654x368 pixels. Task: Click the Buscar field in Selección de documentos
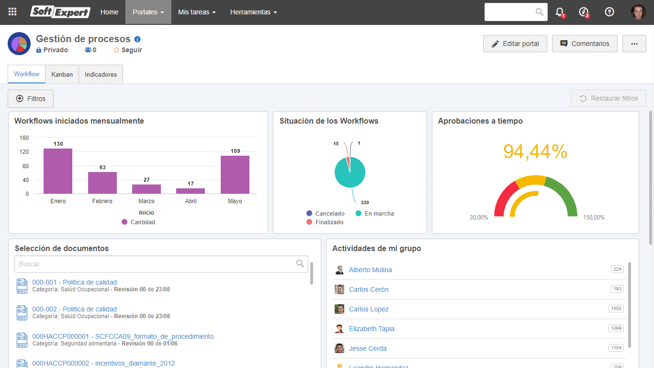point(161,264)
